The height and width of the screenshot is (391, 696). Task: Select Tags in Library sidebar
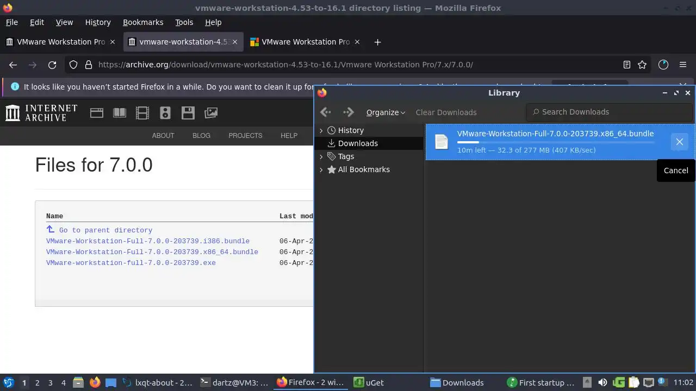pyautogui.click(x=369, y=156)
